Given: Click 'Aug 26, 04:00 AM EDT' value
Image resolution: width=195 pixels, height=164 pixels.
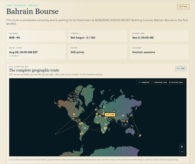Looking at the screenshot, I should coord(24,52).
